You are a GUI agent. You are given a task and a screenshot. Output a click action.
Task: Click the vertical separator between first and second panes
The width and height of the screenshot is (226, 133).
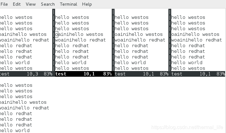(54, 40)
